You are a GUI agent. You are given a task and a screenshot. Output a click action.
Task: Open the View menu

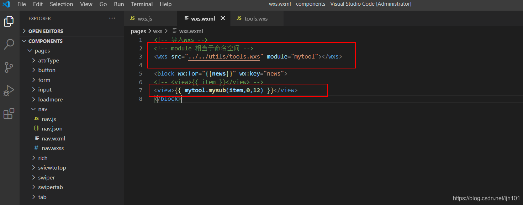tap(86, 4)
